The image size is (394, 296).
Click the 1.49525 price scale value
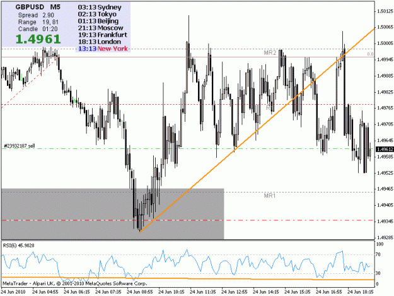(385, 173)
